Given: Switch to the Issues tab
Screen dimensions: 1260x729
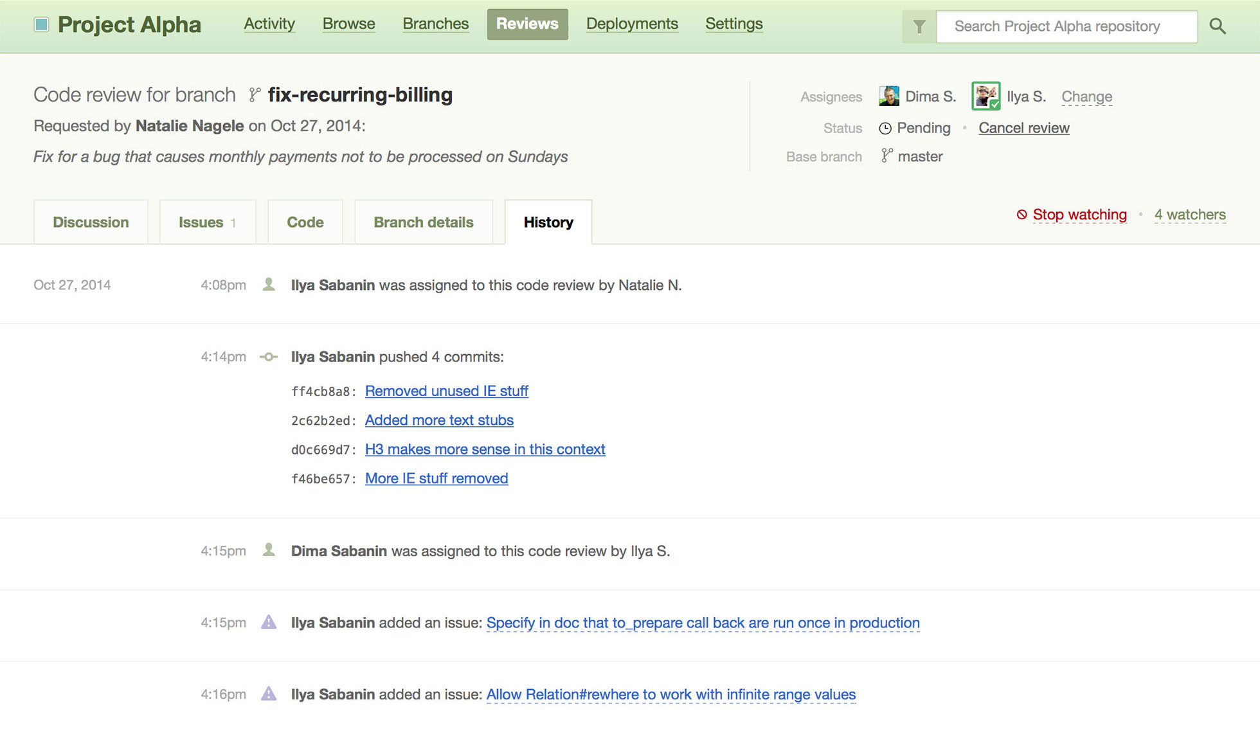Looking at the screenshot, I should (207, 222).
